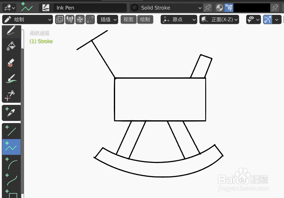This screenshot has width=284, height=198.
Task: Select the Eyedropper tool
Action: tap(11, 113)
